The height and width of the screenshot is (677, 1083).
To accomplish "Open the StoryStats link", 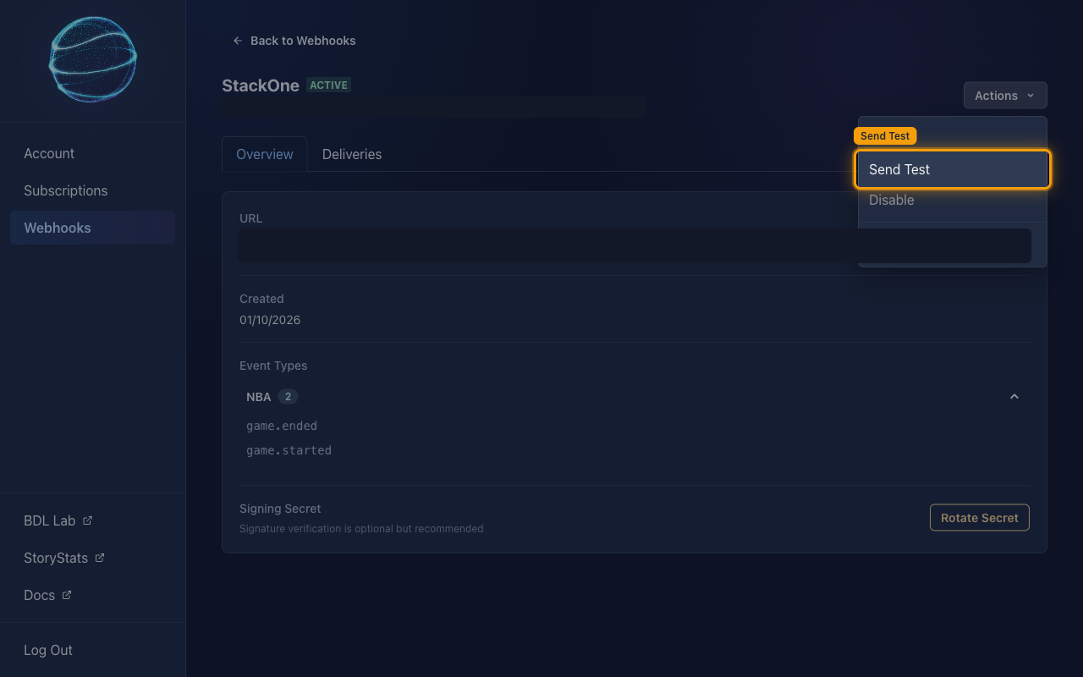I will 63,558.
